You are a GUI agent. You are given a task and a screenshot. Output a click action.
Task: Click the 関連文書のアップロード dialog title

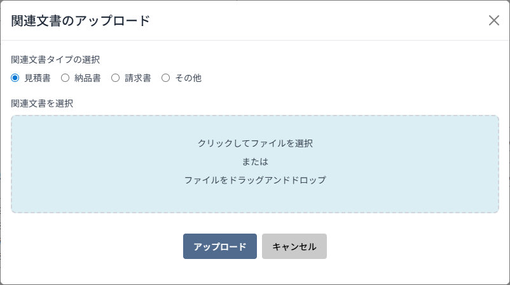click(81, 20)
